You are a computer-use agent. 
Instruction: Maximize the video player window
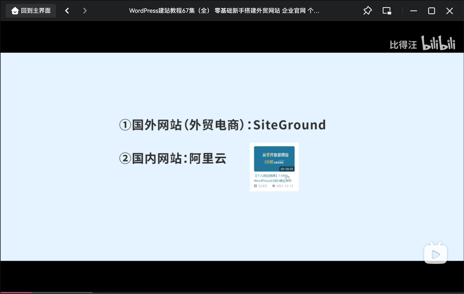[432, 11]
